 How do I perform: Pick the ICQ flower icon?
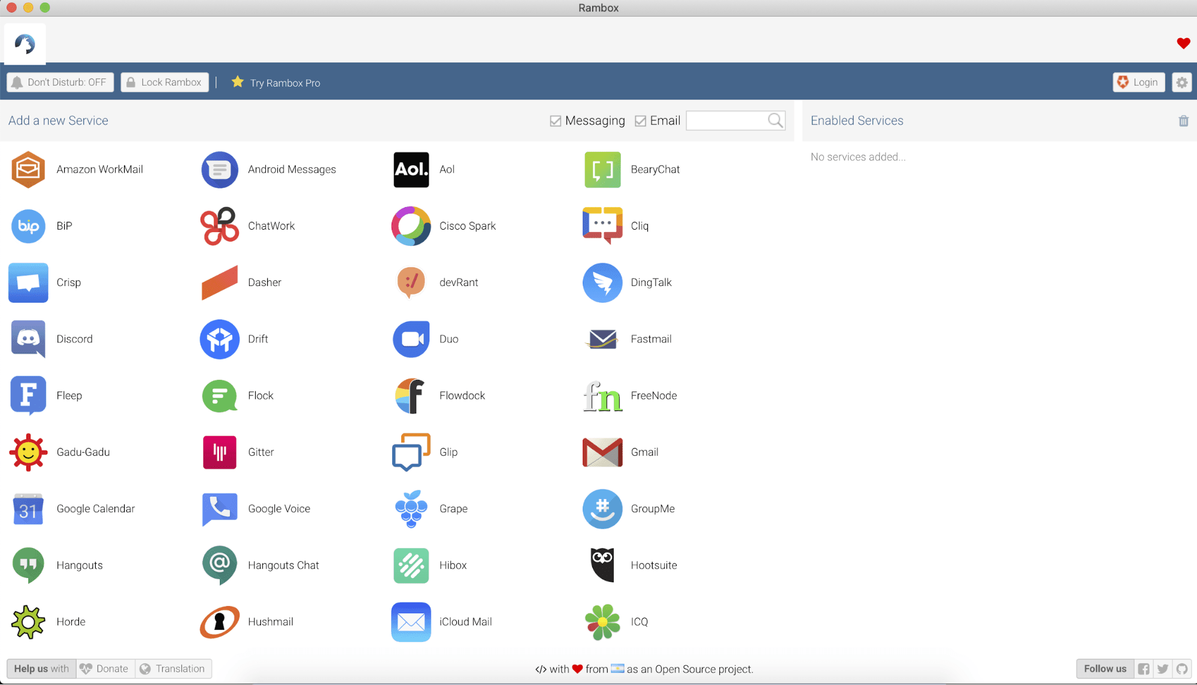602,622
